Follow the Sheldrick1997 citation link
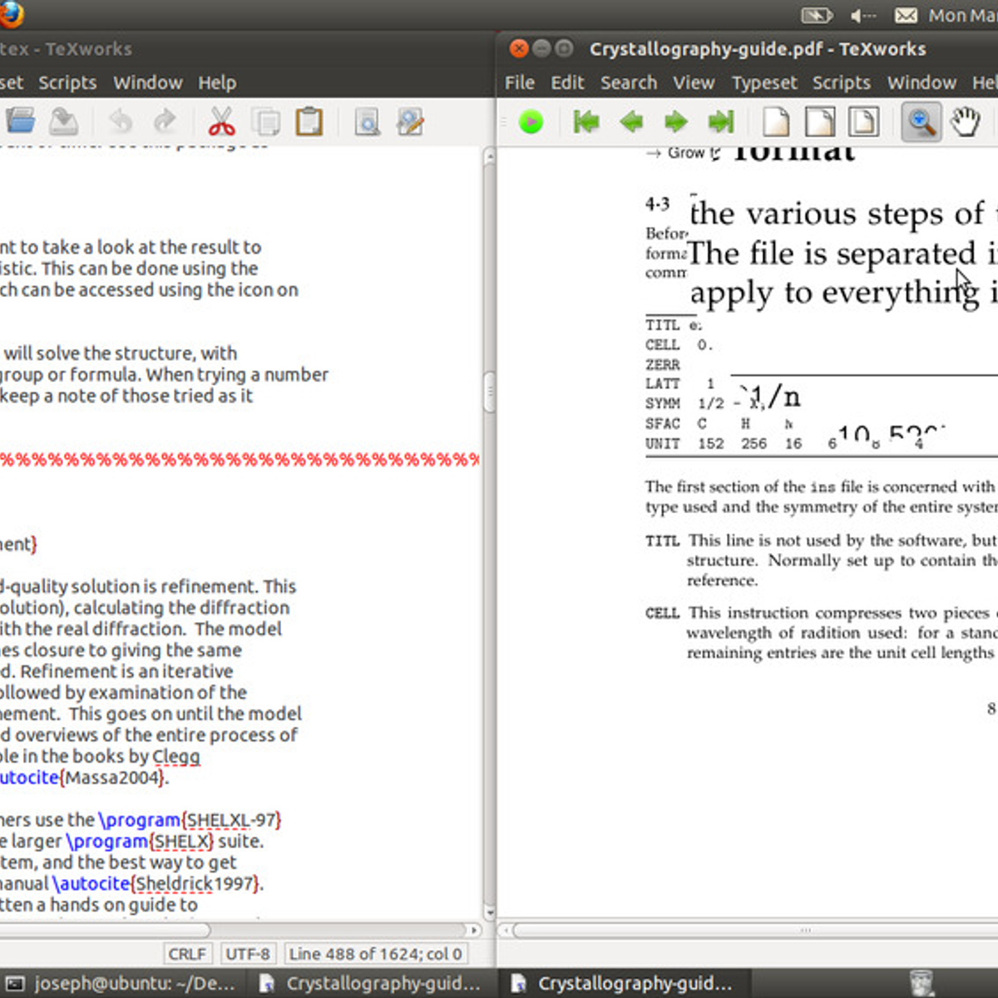Image resolution: width=998 pixels, height=998 pixels. (195, 883)
